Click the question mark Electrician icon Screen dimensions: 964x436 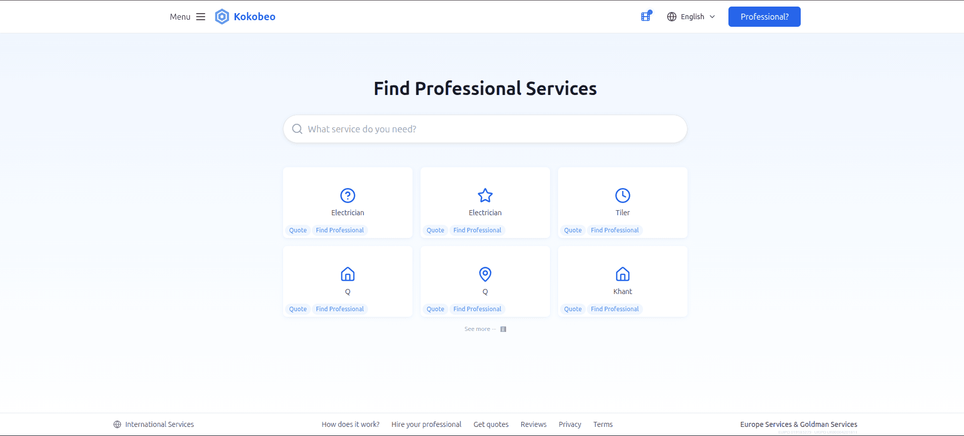point(348,196)
